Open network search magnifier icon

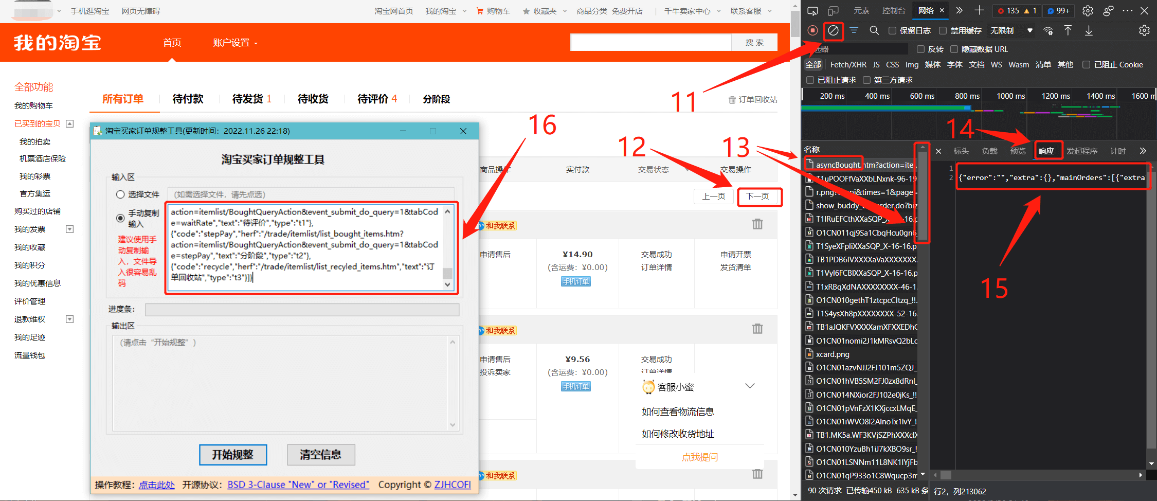(x=874, y=30)
